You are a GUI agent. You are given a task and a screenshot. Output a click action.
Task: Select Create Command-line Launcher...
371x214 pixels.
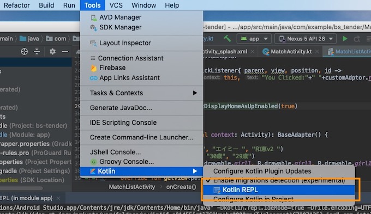point(141,137)
